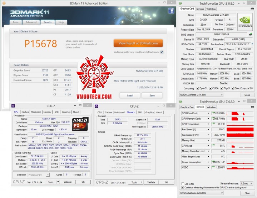Screen dimensions: 257x198
Task: Click the BIOS version save chip icon
Action: [x=250, y=35]
